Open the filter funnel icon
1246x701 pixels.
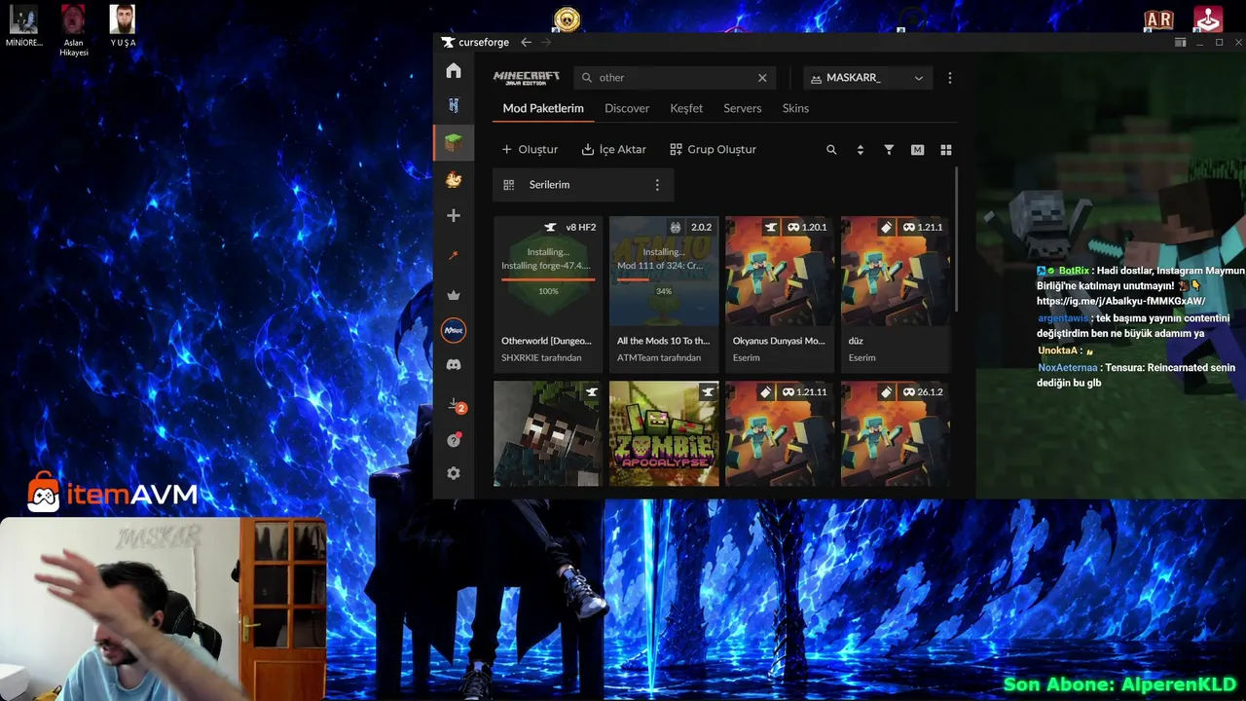point(889,150)
